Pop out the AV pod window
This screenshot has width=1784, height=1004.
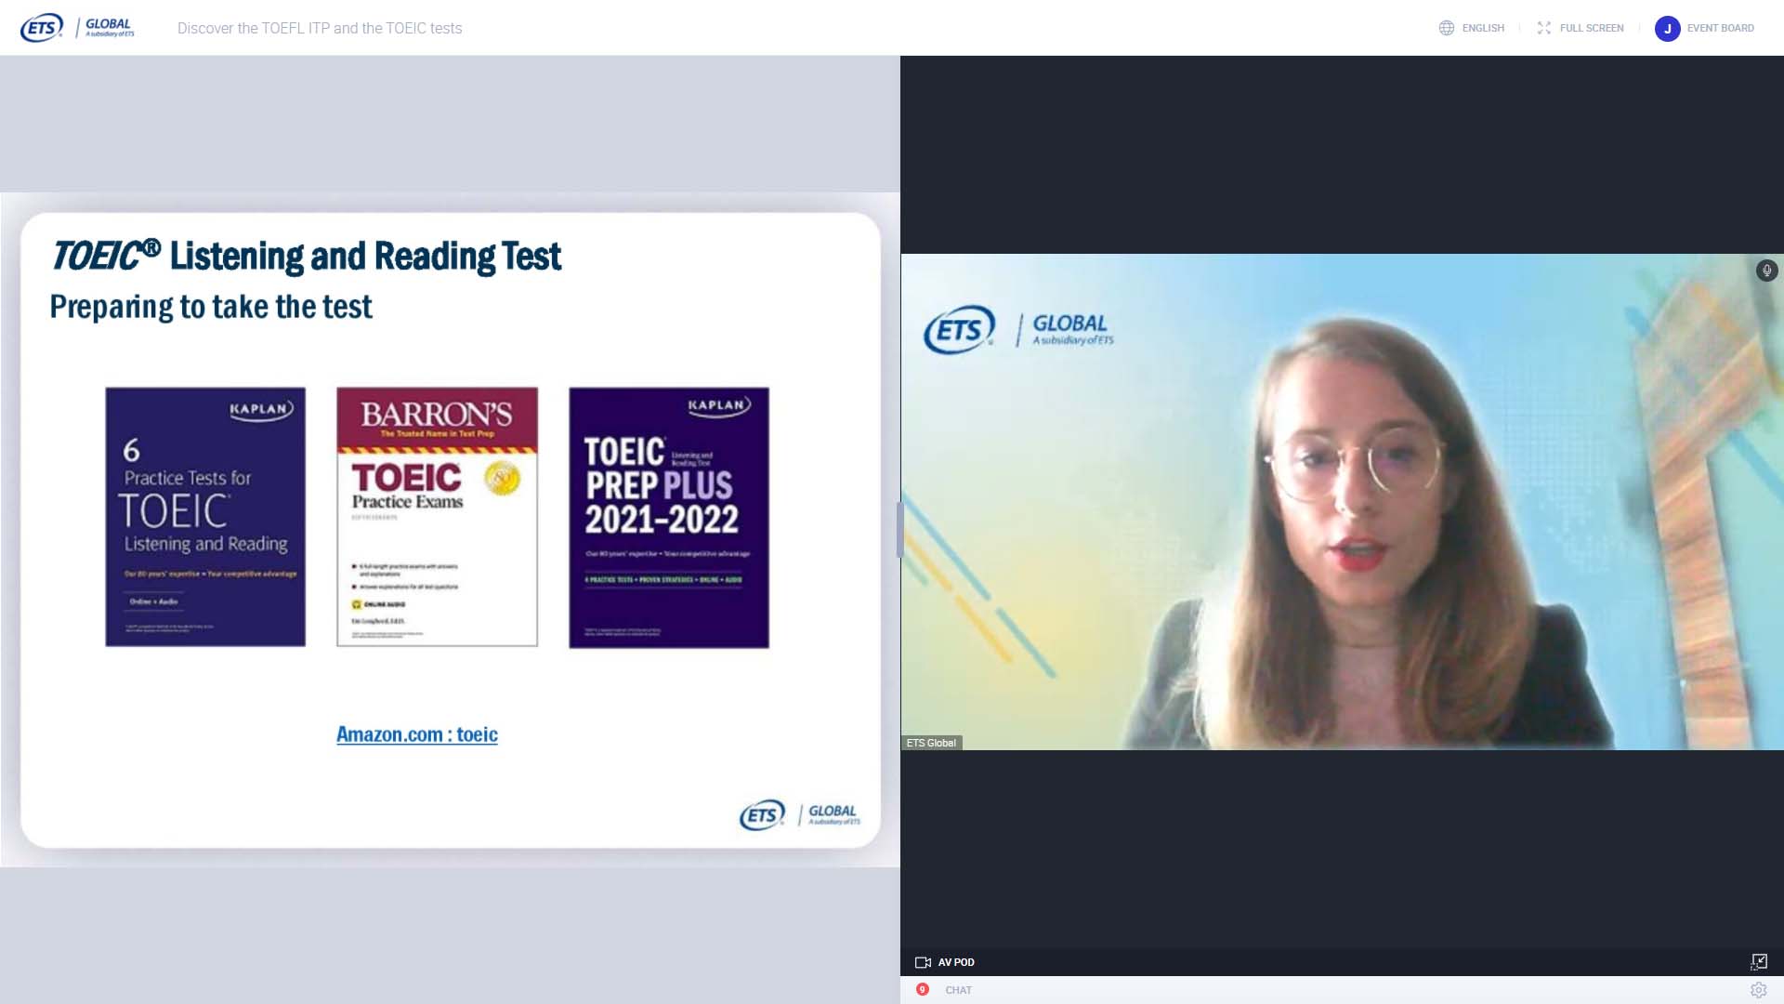pos(1759,961)
